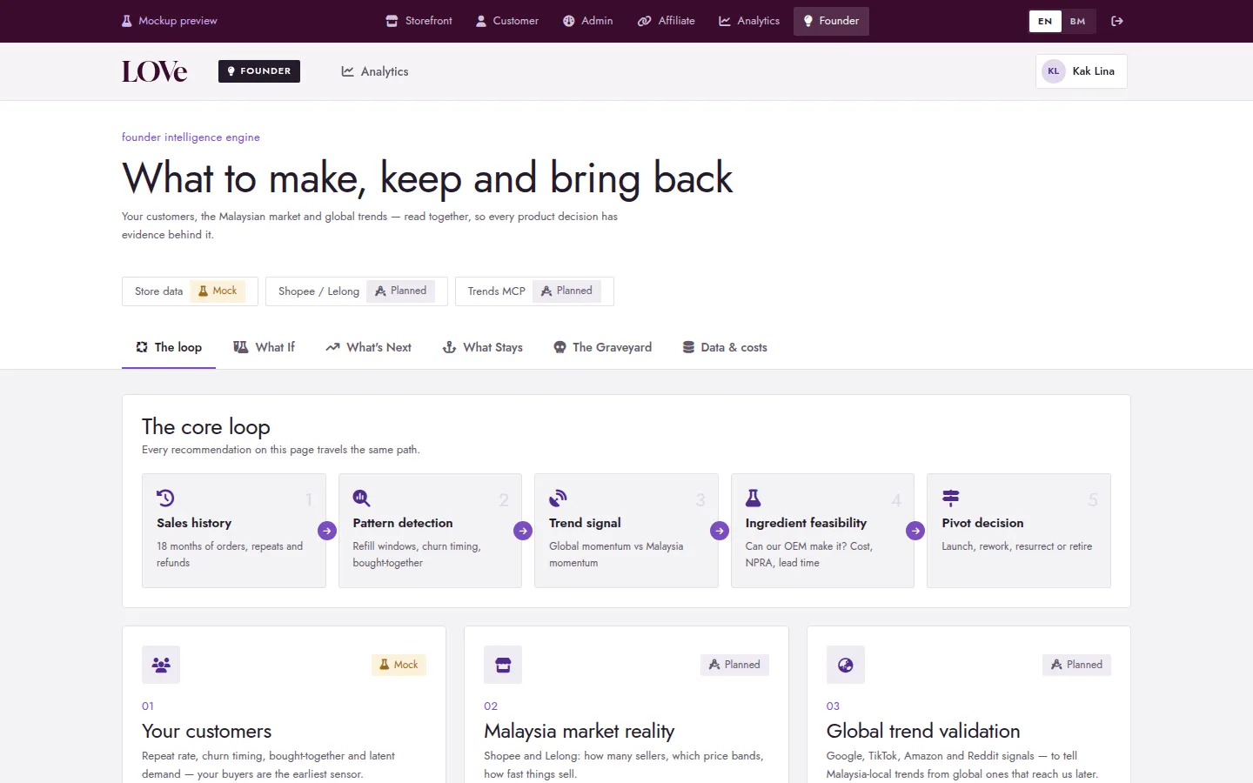Click Planned badge on Global trend validation card
This screenshot has width=1253, height=783.
point(1076,665)
